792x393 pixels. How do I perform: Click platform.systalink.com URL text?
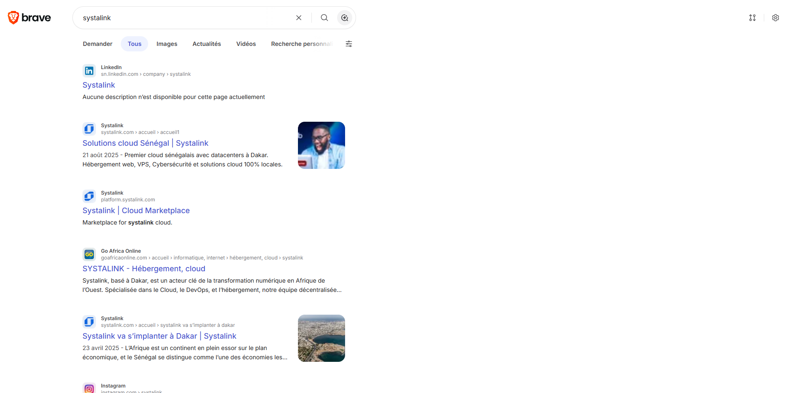pyautogui.click(x=128, y=200)
